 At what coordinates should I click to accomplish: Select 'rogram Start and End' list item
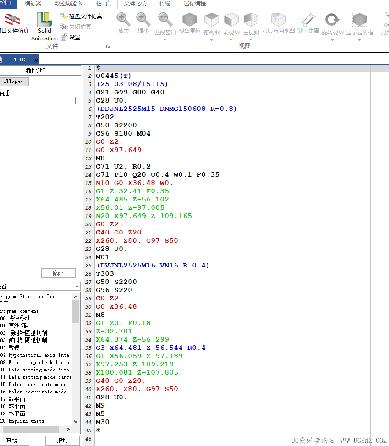coord(28,296)
